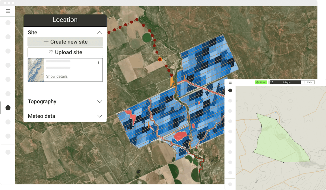
Task: Click the fullscreen selection icon beside Polygon
Action: 272,82
